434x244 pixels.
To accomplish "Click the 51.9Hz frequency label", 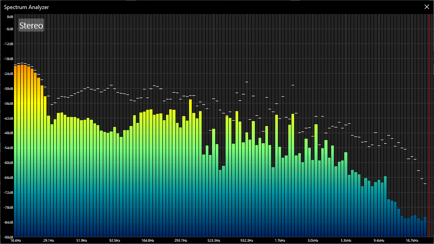I will coord(82,241).
